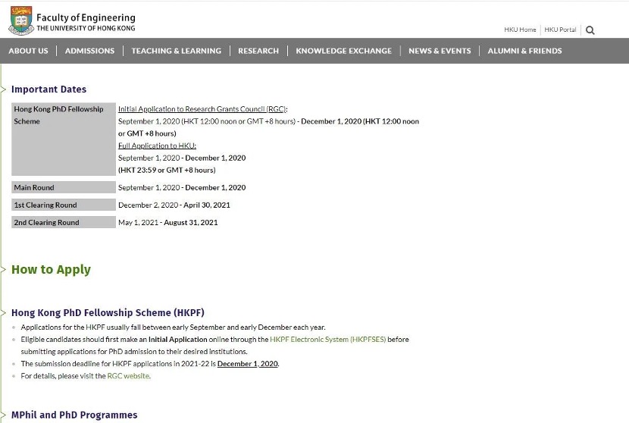Go to HKU Home link
Viewport: 629px width, 423px height.
pyautogui.click(x=520, y=30)
